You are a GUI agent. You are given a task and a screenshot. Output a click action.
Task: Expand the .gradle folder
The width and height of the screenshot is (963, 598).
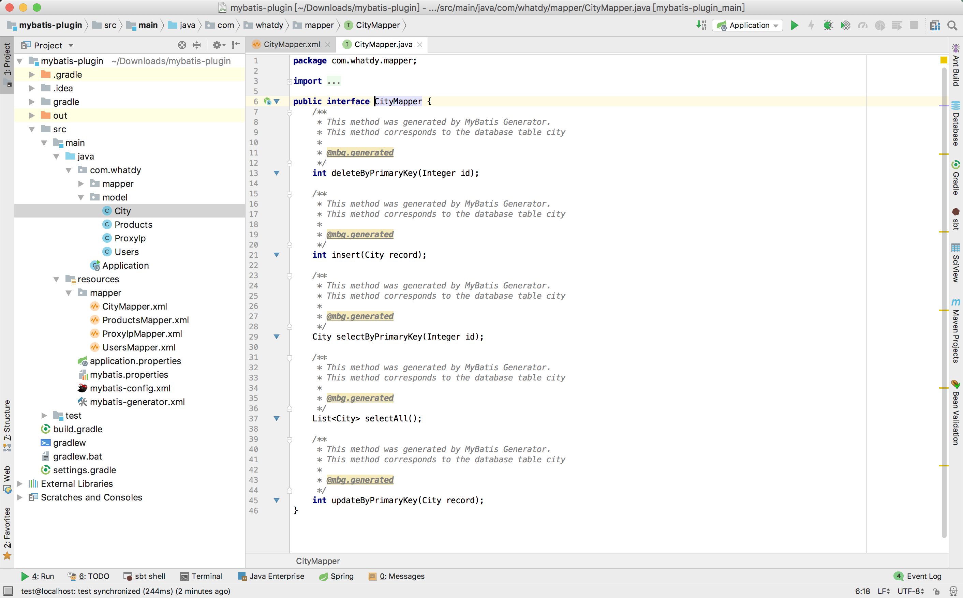[x=32, y=75]
